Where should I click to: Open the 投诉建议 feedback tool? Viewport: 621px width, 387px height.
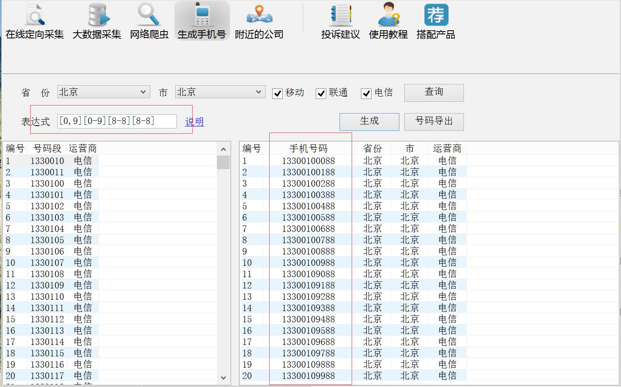coord(340,20)
